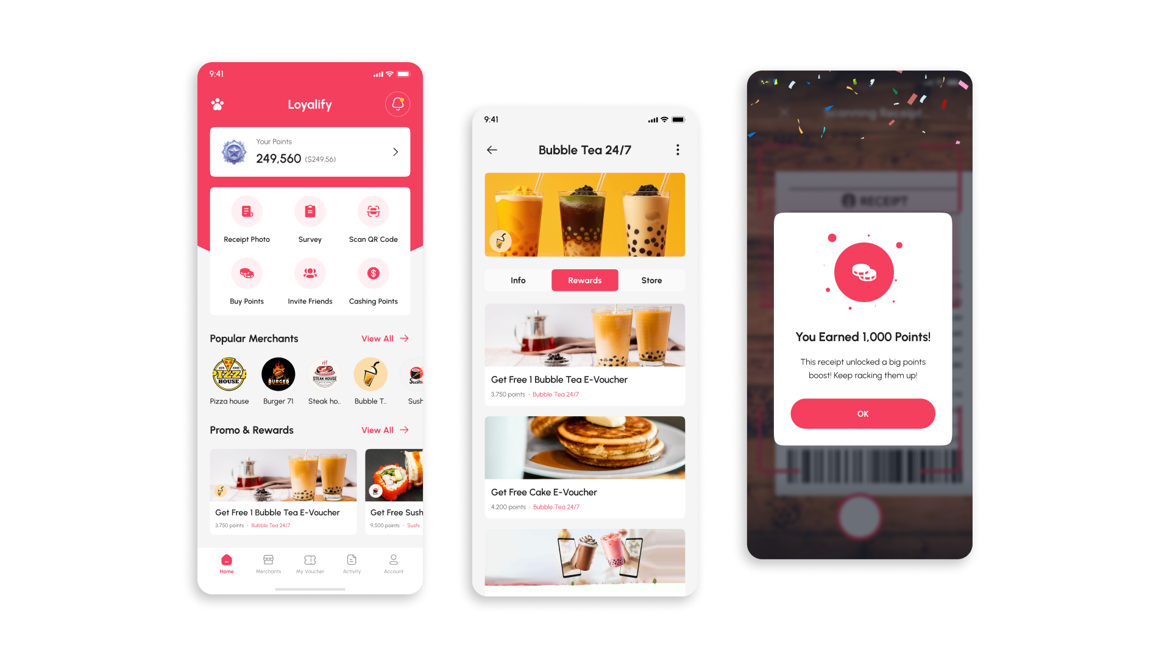This screenshot has width=1170, height=658.
Task: Select the Rewards tab in Bubble Tea 24/7
Action: [584, 280]
